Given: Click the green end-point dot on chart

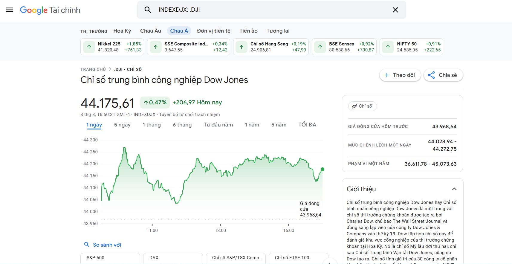Looking at the screenshot, I should 323,169.
